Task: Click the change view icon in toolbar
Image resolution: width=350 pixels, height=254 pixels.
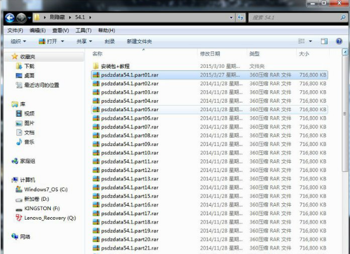Action: pos(301,41)
